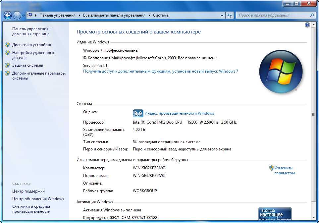This screenshot has height=223, width=319.
Task: Open Индекс производительности Windows link
Action: tap(179, 113)
